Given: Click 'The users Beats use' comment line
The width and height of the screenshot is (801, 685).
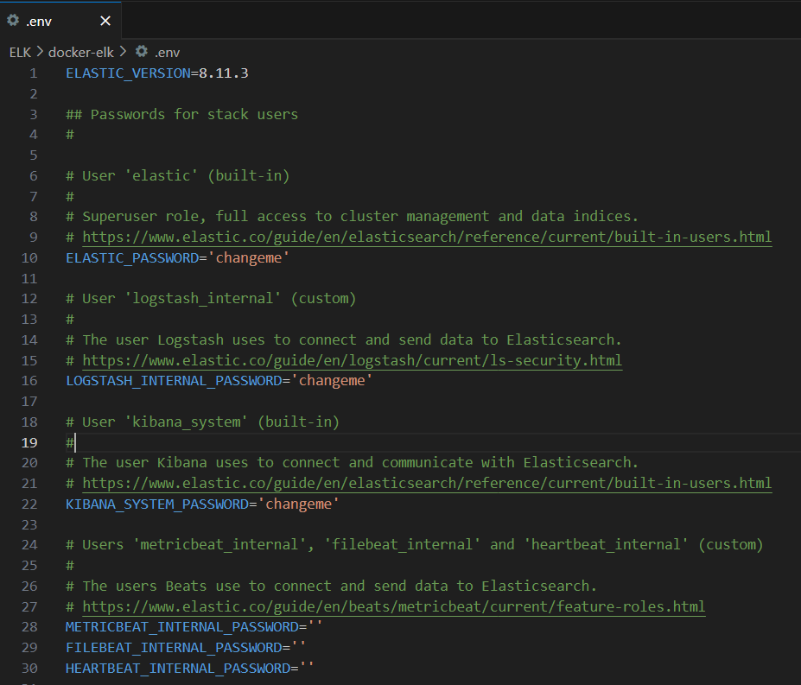Looking at the screenshot, I should 332,586.
